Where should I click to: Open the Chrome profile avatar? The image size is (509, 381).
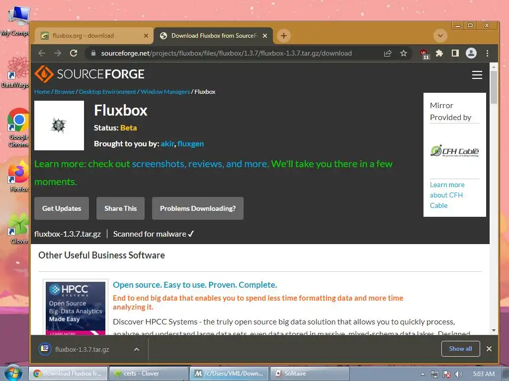pyautogui.click(x=471, y=53)
